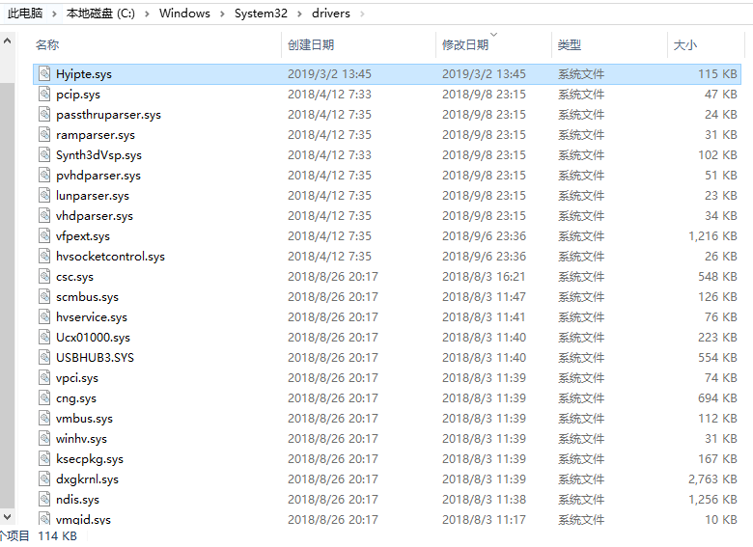This screenshot has height=547, width=753.
Task: Select the ndis.sys file name
Action: pyautogui.click(x=78, y=499)
